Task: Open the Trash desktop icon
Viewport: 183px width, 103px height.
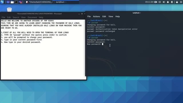Action: pyautogui.click(x=9, y=9)
